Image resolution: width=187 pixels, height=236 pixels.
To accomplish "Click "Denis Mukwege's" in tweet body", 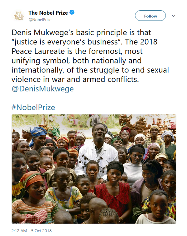I will [x=43, y=33].
